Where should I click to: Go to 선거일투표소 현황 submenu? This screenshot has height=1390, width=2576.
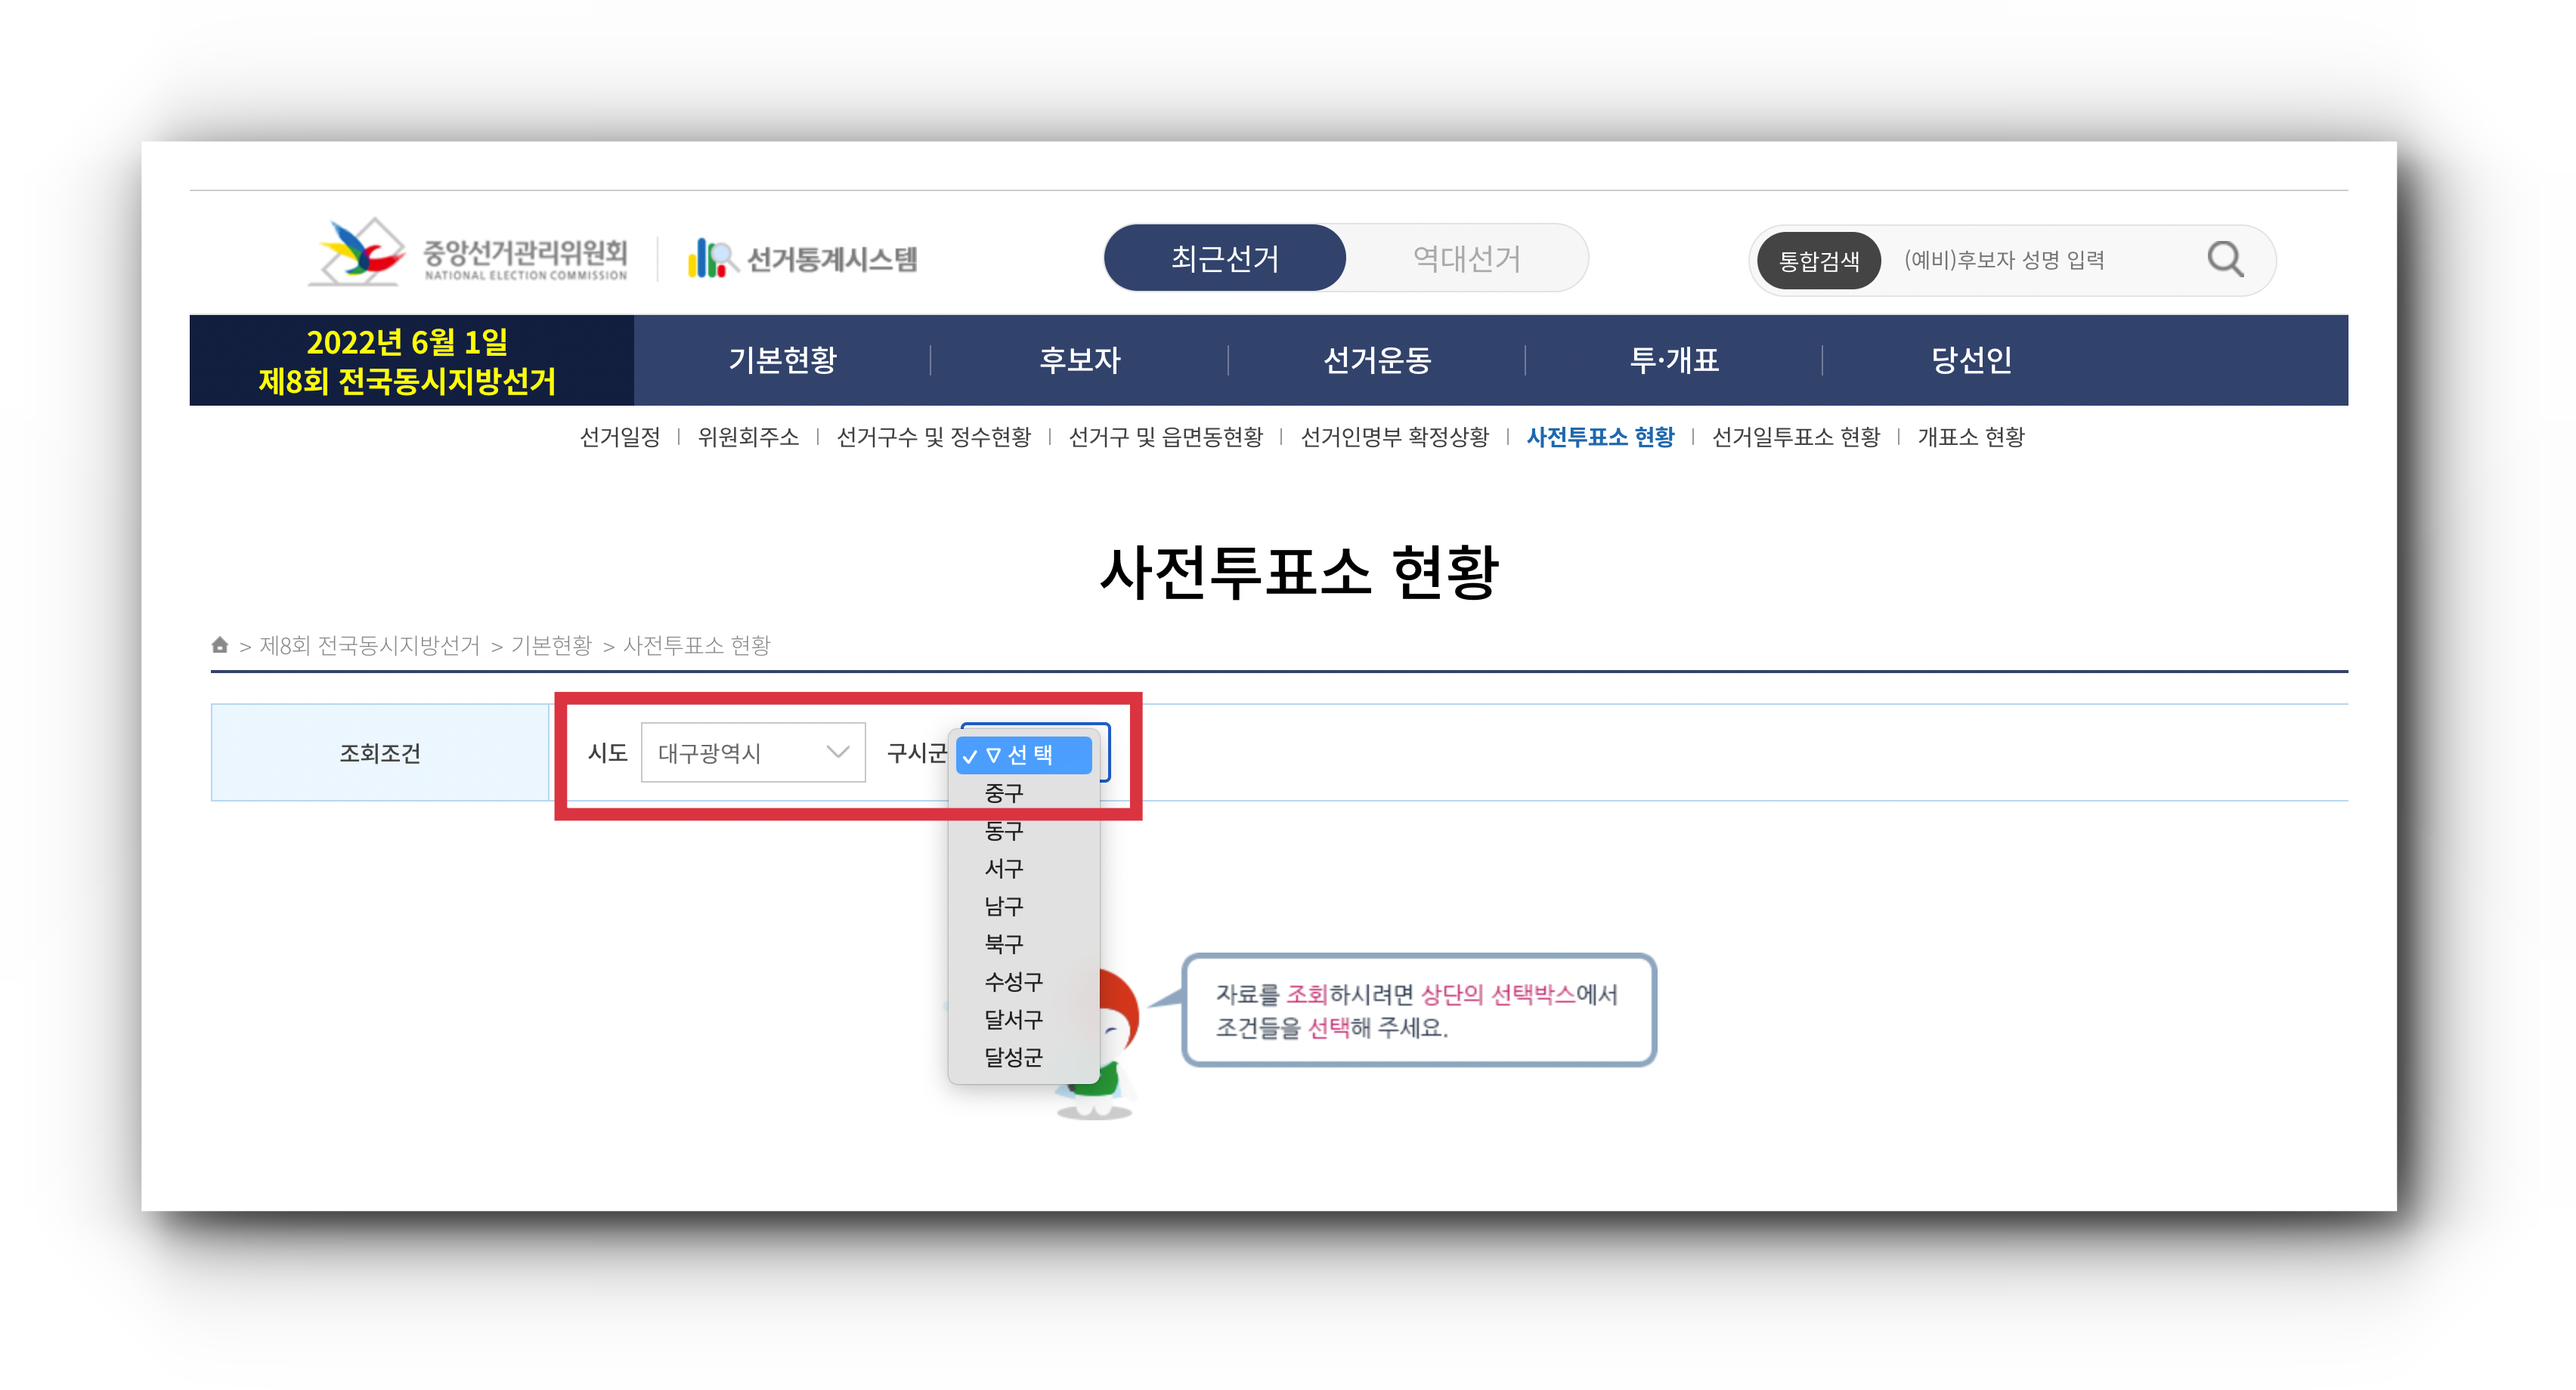[x=1795, y=437]
